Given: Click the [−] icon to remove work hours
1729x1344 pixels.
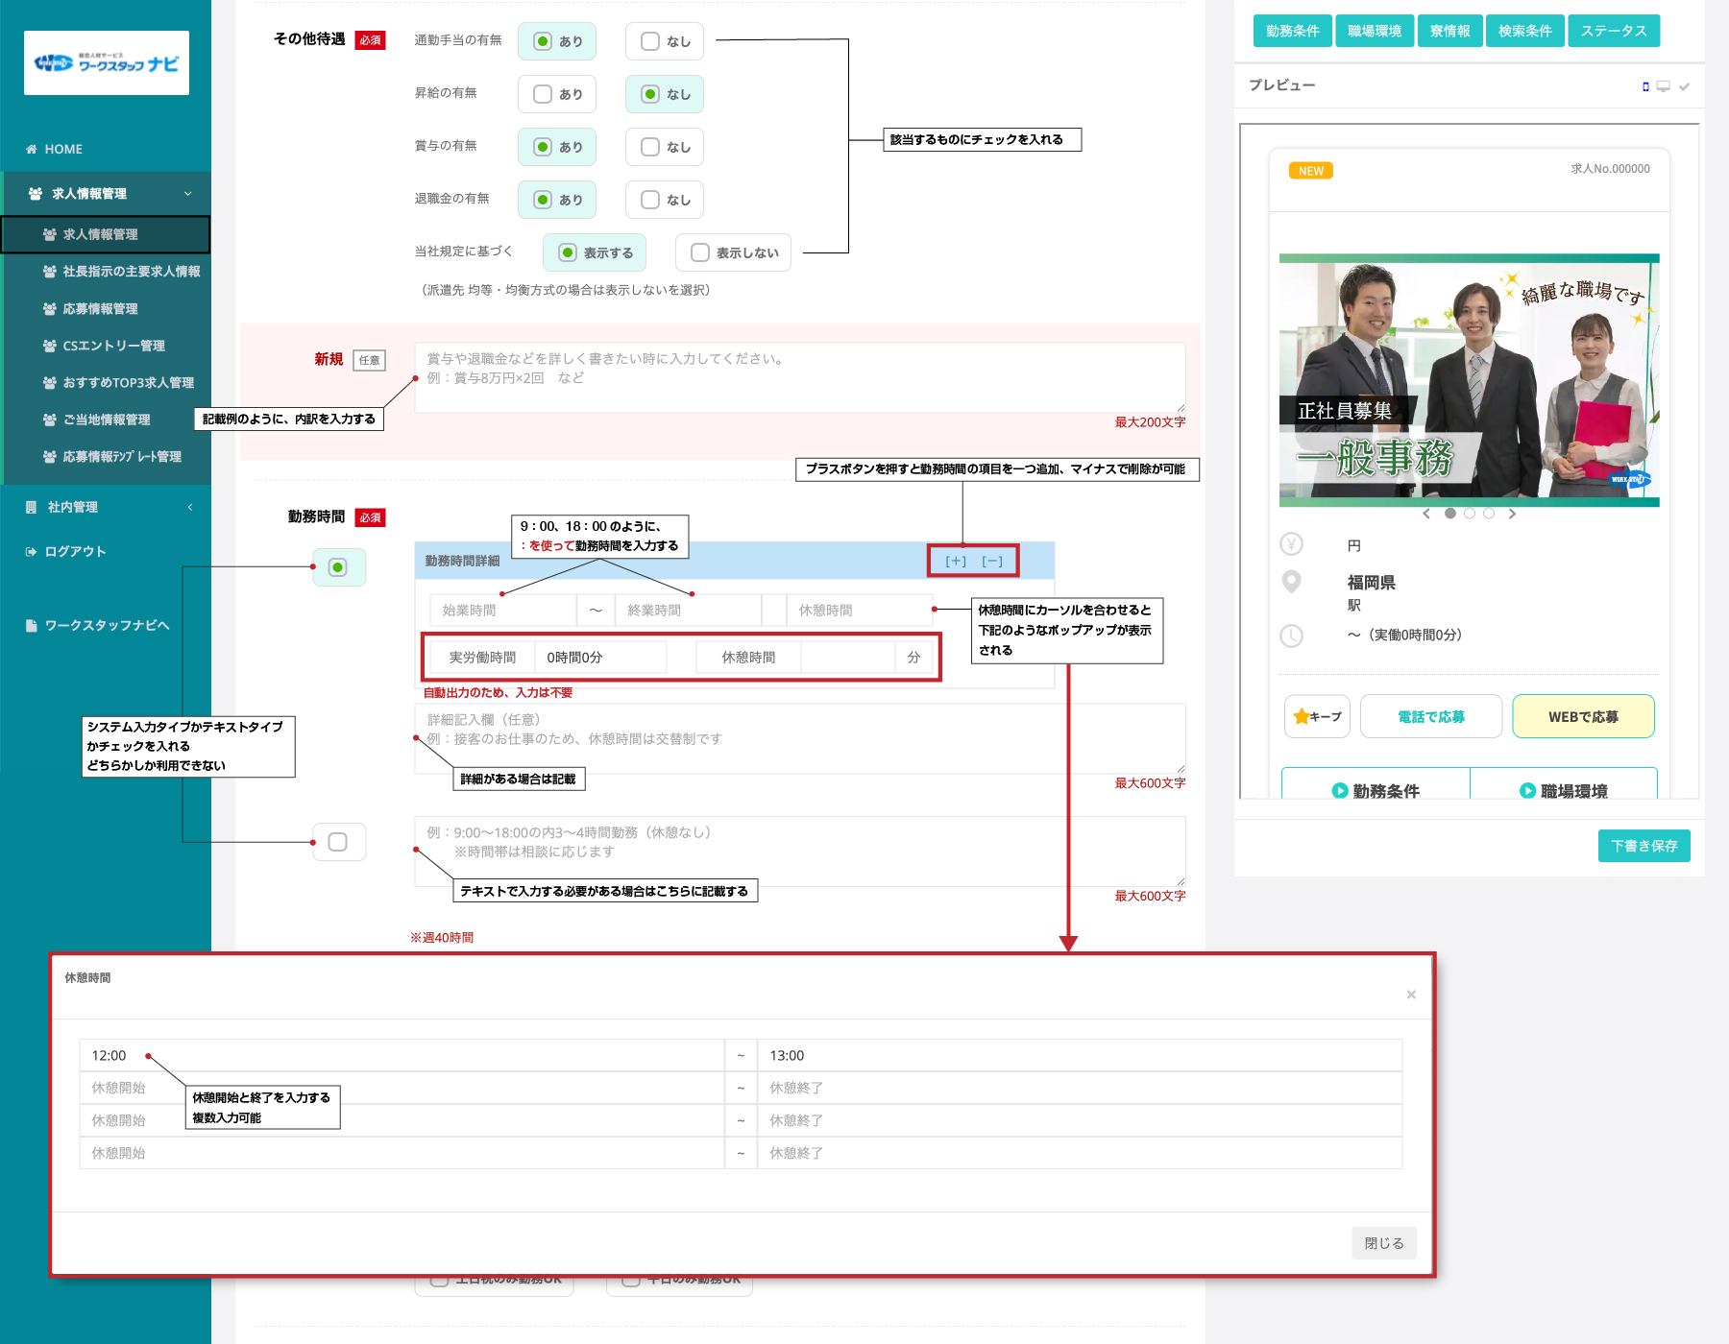Looking at the screenshot, I should 992,562.
